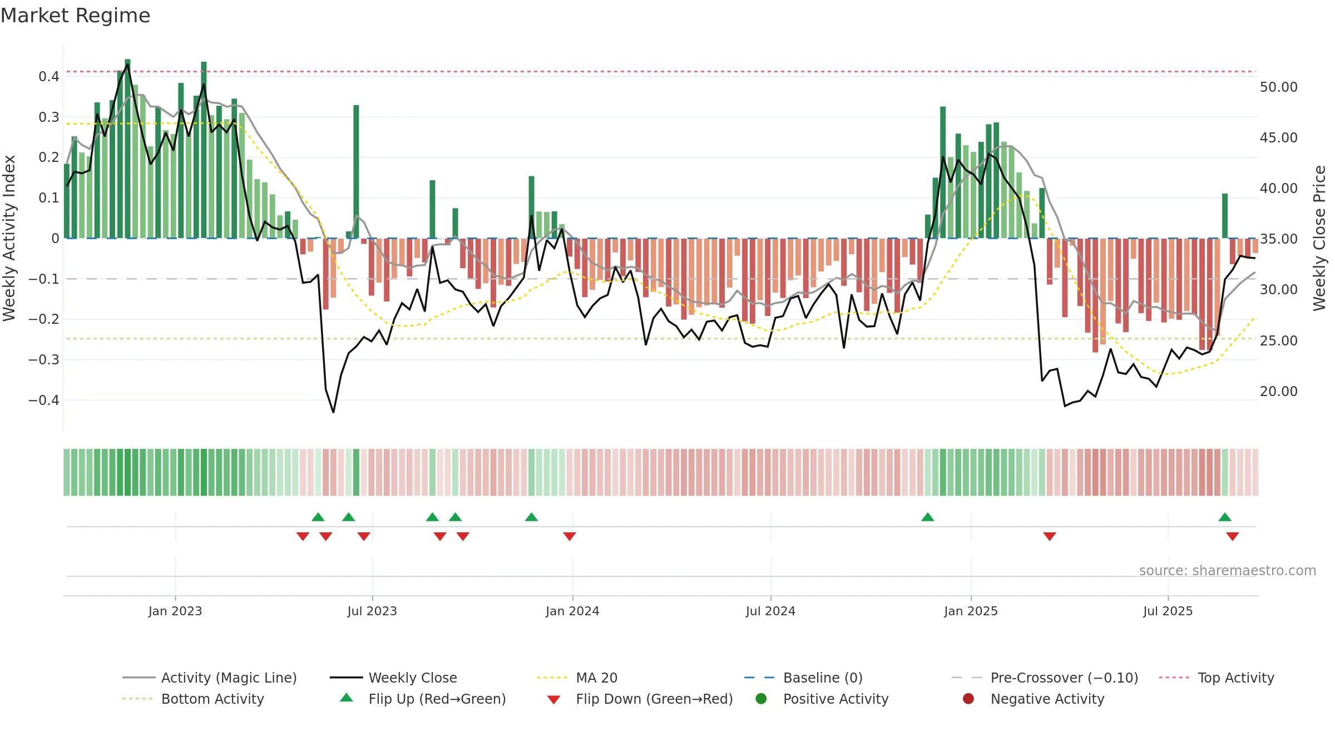Screen dimensions: 1335x751
Task: Click the 20.00 price axis tick
Action: pos(1279,391)
